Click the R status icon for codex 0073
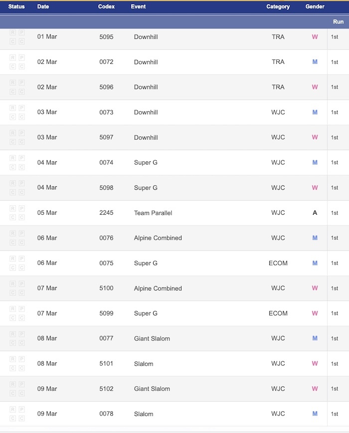This screenshot has height=433, width=349. (12, 108)
